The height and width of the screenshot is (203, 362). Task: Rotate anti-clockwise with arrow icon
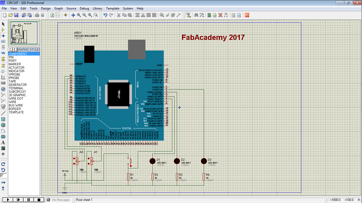click(x=3, y=170)
